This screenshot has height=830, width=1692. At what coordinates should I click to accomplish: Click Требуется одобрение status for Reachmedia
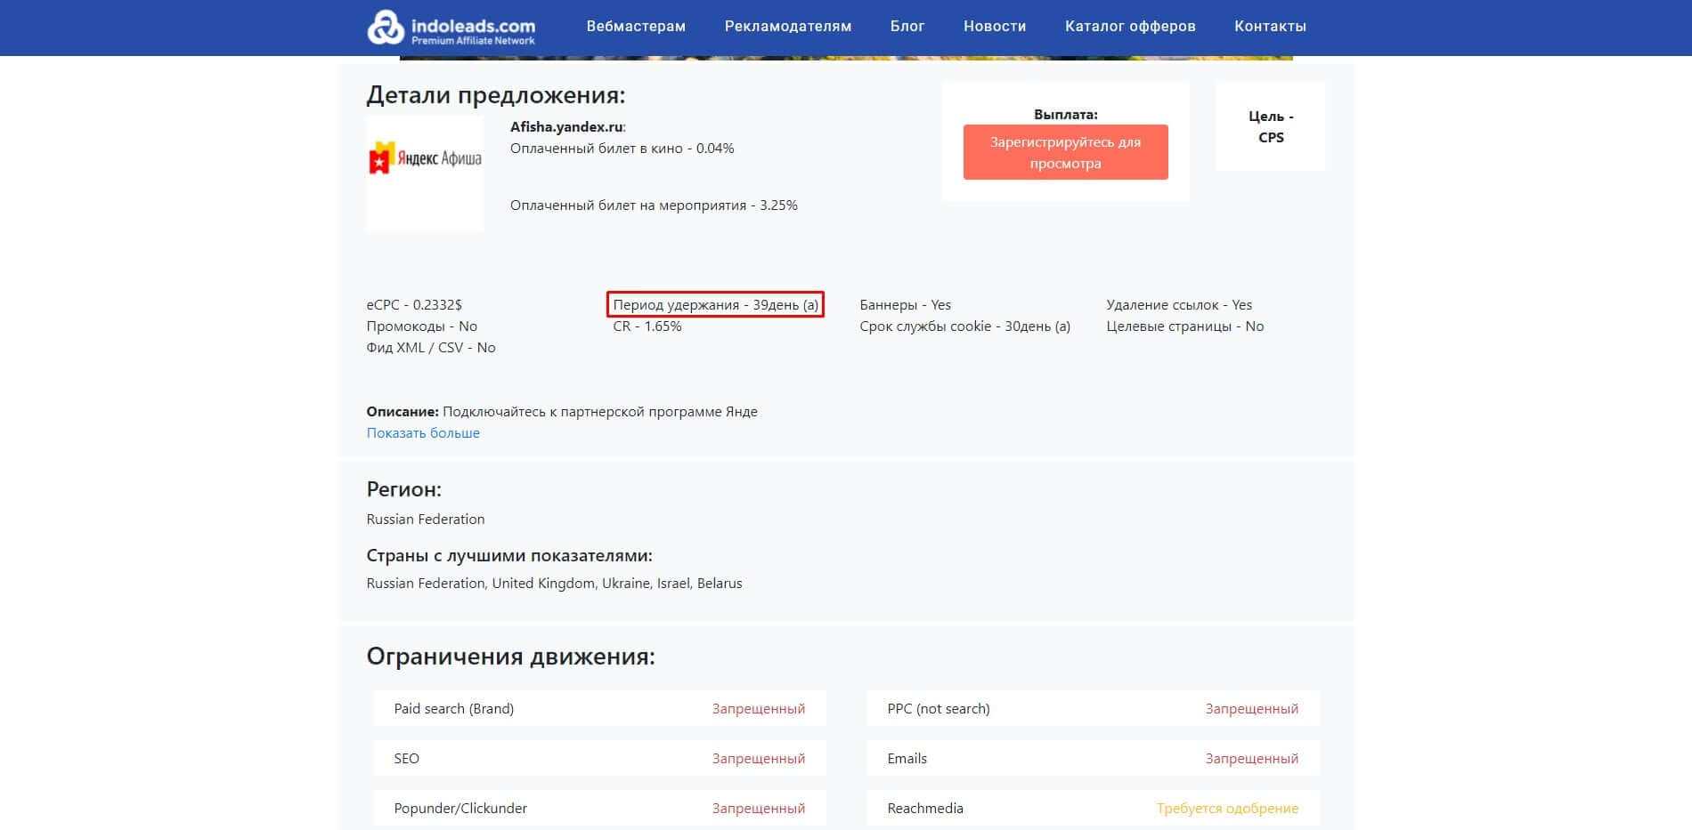click(x=1226, y=809)
